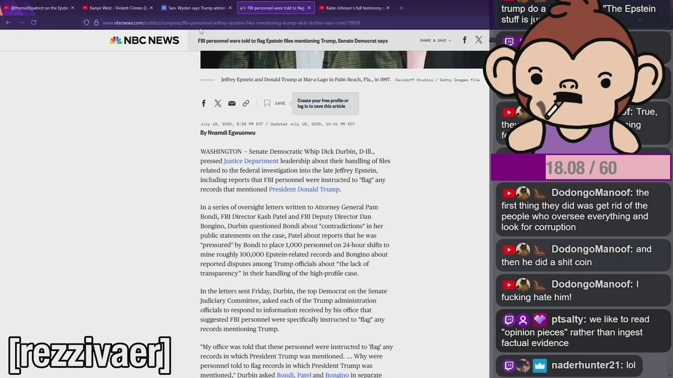The width and height of the screenshot is (673, 378).
Task: Share article on X below the photo
Action: [218, 103]
